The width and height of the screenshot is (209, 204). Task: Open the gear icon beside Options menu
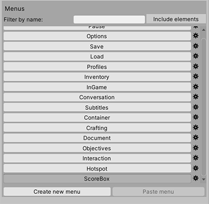point(196,36)
